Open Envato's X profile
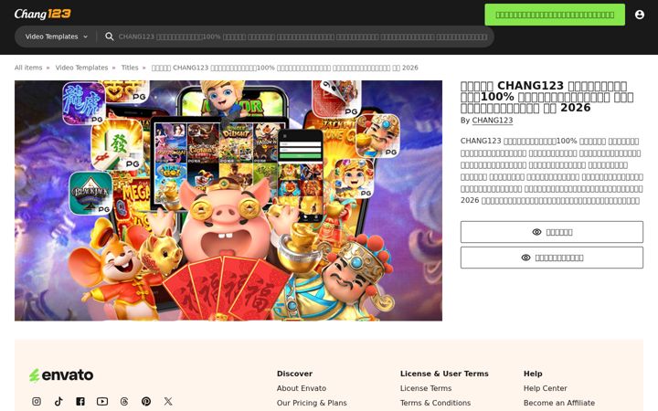 coord(168,401)
